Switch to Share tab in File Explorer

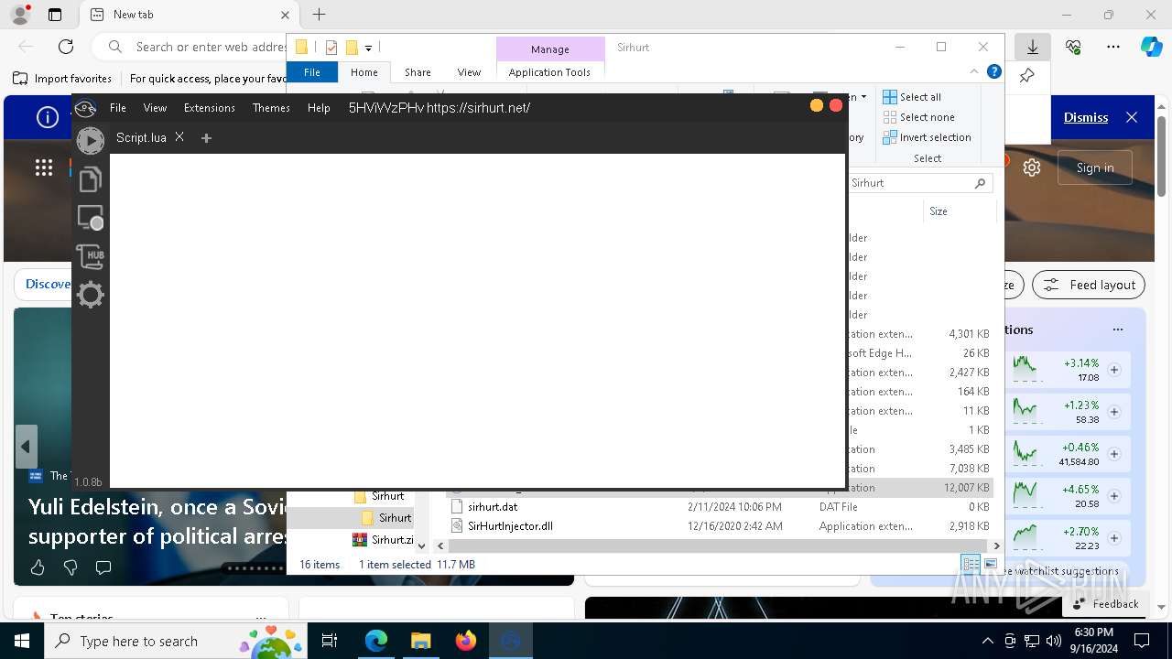tap(418, 72)
